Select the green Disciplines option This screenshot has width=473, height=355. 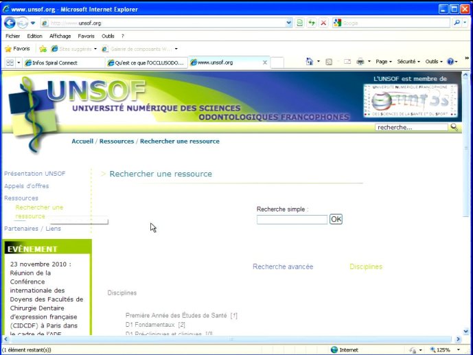pyautogui.click(x=366, y=266)
